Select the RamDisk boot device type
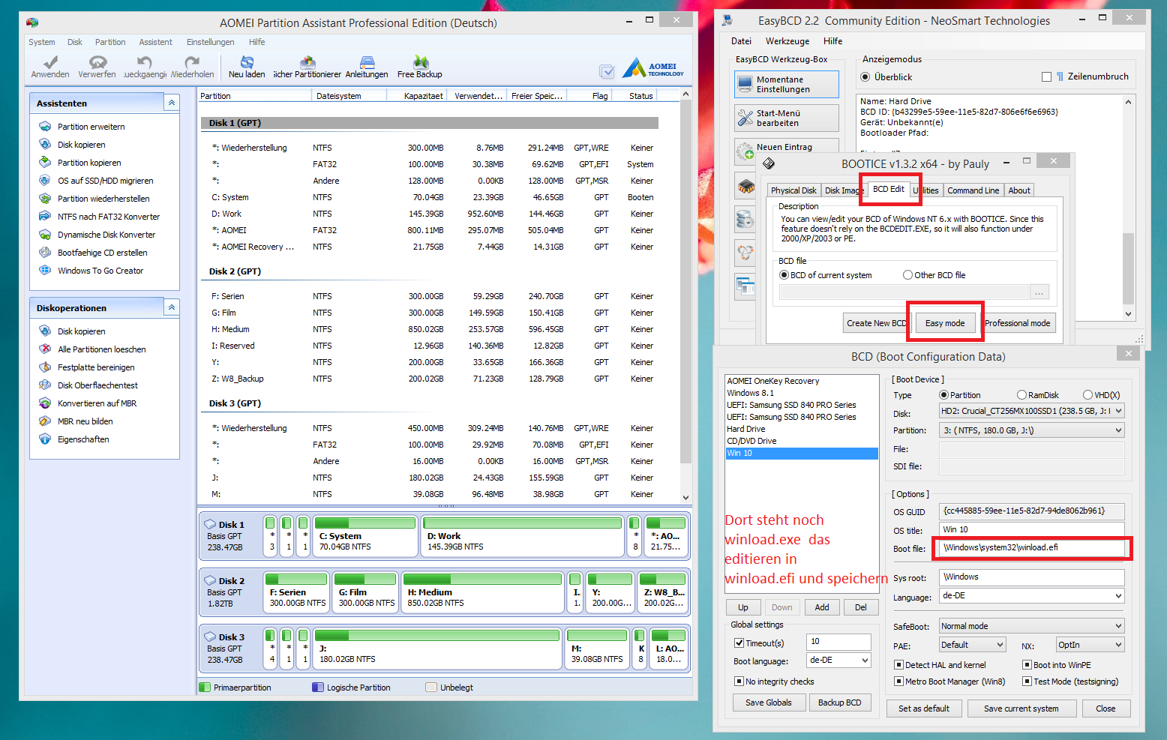 pos(1021,395)
